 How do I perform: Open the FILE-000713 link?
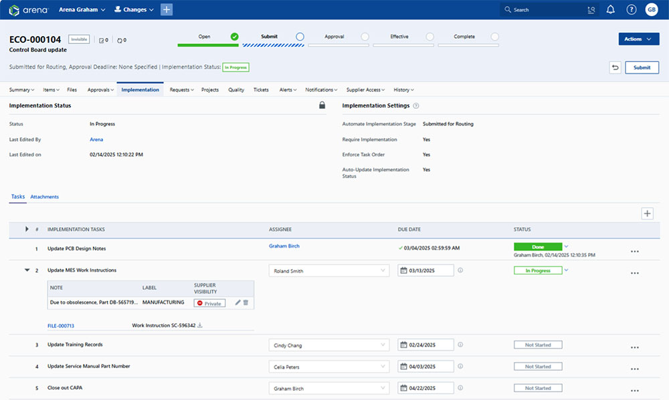[61, 326]
